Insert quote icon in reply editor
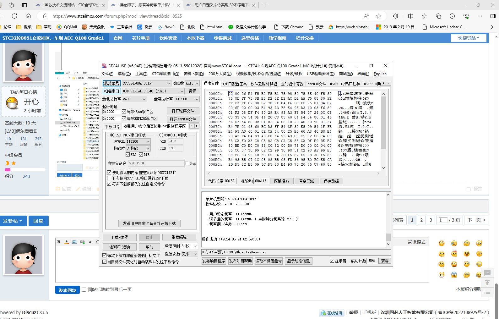 [90, 242]
